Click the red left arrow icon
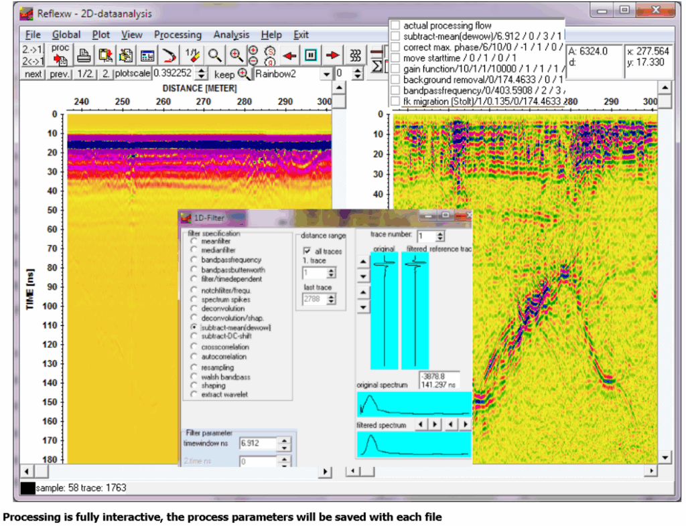 click(289, 56)
